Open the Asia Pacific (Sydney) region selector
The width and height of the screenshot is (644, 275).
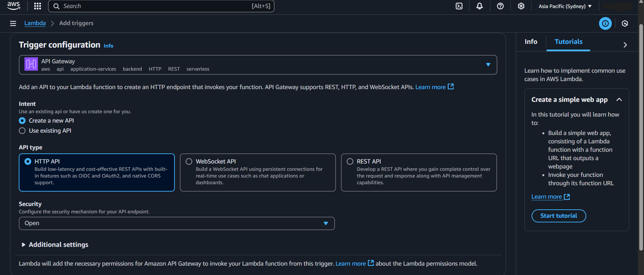[x=565, y=6]
